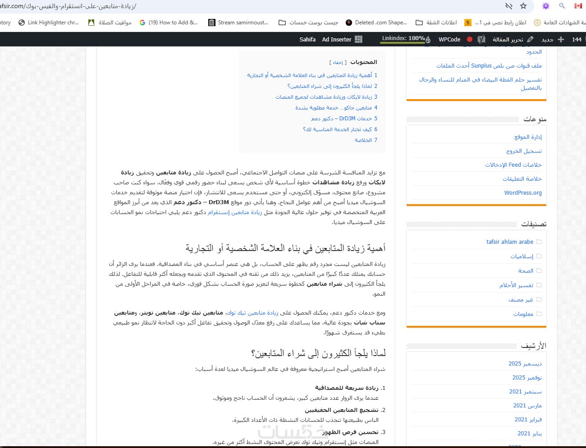This screenshot has height=448, width=586.
Task: Open إدارة الموقع site admin link
Action: [528, 137]
